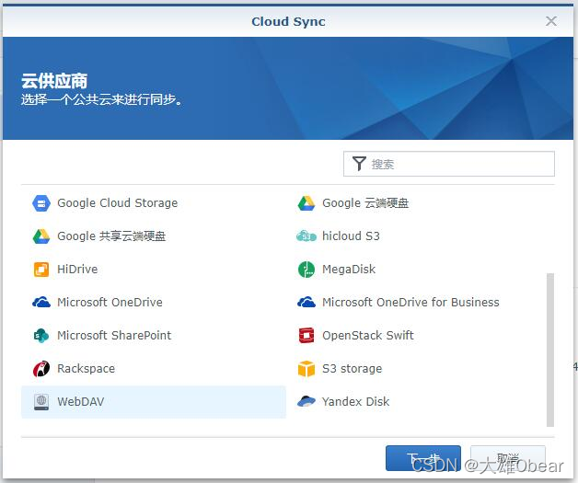The width and height of the screenshot is (578, 483).
Task: Close the Cloud Sync dialog
Action: [x=551, y=21]
